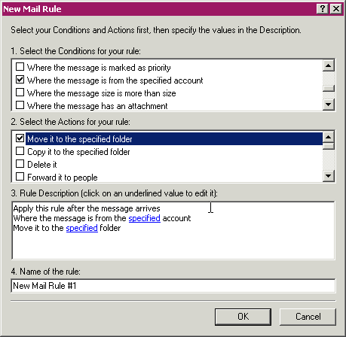The width and height of the screenshot is (346, 337).
Task: Uncheck 'message is from the specified account'
Action: click(20, 80)
